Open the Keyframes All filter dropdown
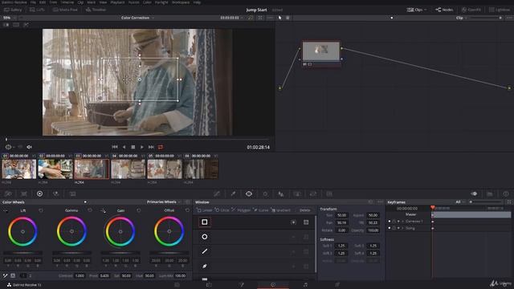514x289 pixels. (460, 202)
